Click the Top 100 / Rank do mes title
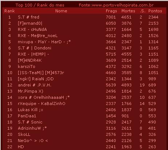168x150 pixels. click(40, 5)
